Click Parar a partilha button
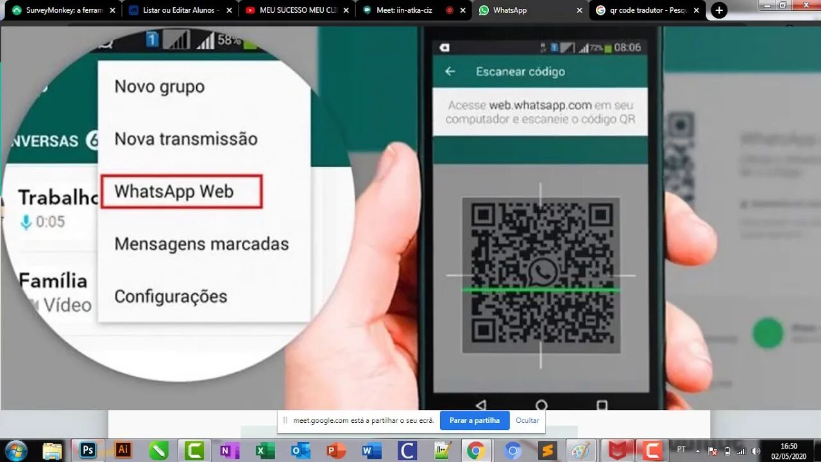This screenshot has height=462, width=821. point(475,420)
